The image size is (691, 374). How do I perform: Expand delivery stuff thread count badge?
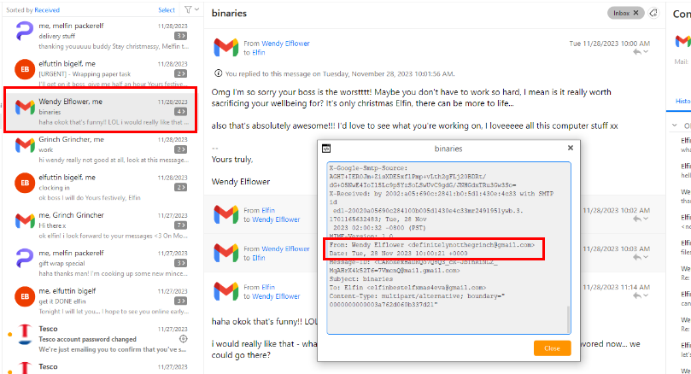180,36
